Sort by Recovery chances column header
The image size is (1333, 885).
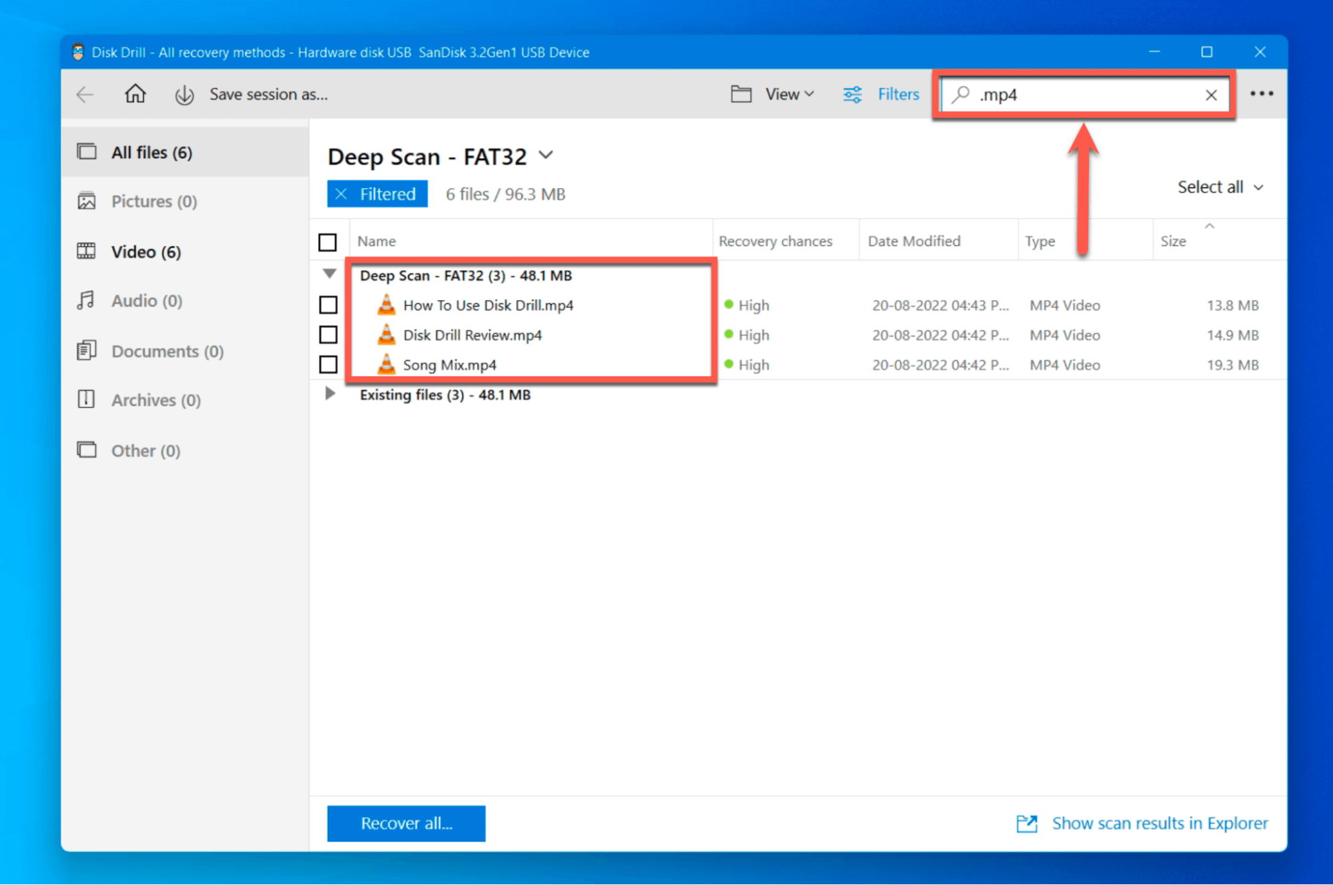(775, 241)
